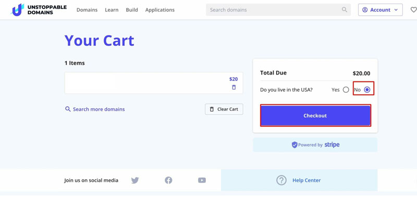Open the wishlist heart icon
The image size is (417, 209).
(413, 10)
